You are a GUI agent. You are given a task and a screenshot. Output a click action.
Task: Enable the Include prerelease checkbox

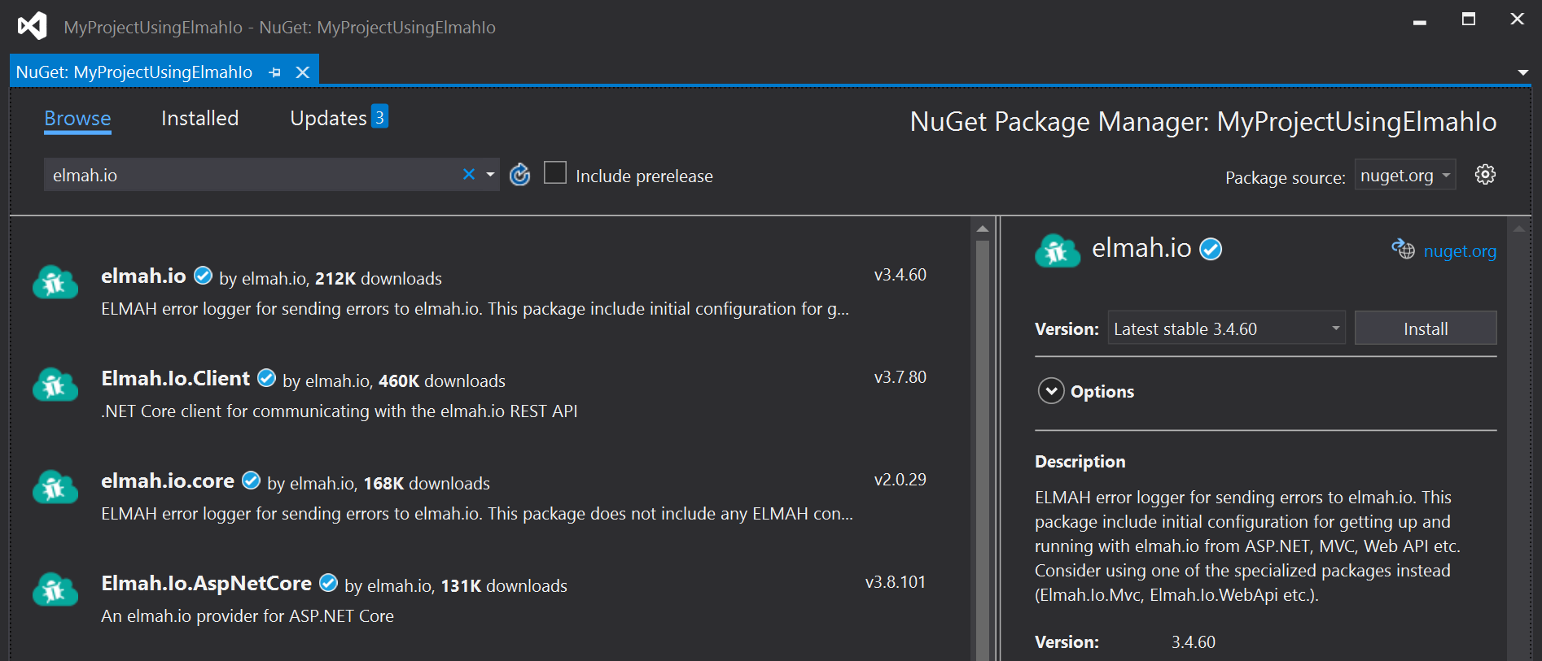555,173
